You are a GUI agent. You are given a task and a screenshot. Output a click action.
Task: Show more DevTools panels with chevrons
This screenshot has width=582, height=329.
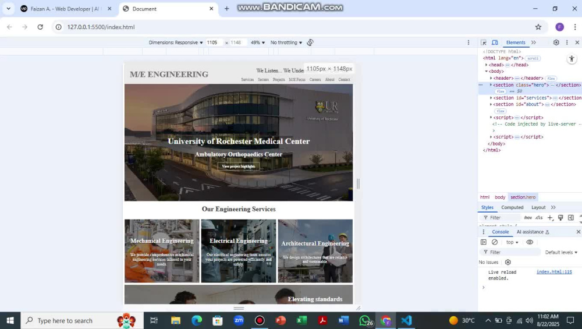[534, 43]
